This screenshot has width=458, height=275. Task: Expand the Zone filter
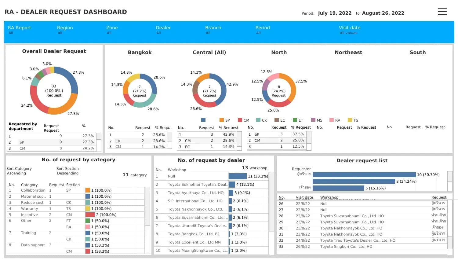112,30
